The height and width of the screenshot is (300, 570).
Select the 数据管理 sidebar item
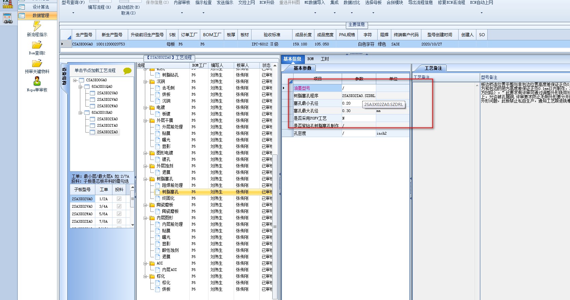point(38,15)
